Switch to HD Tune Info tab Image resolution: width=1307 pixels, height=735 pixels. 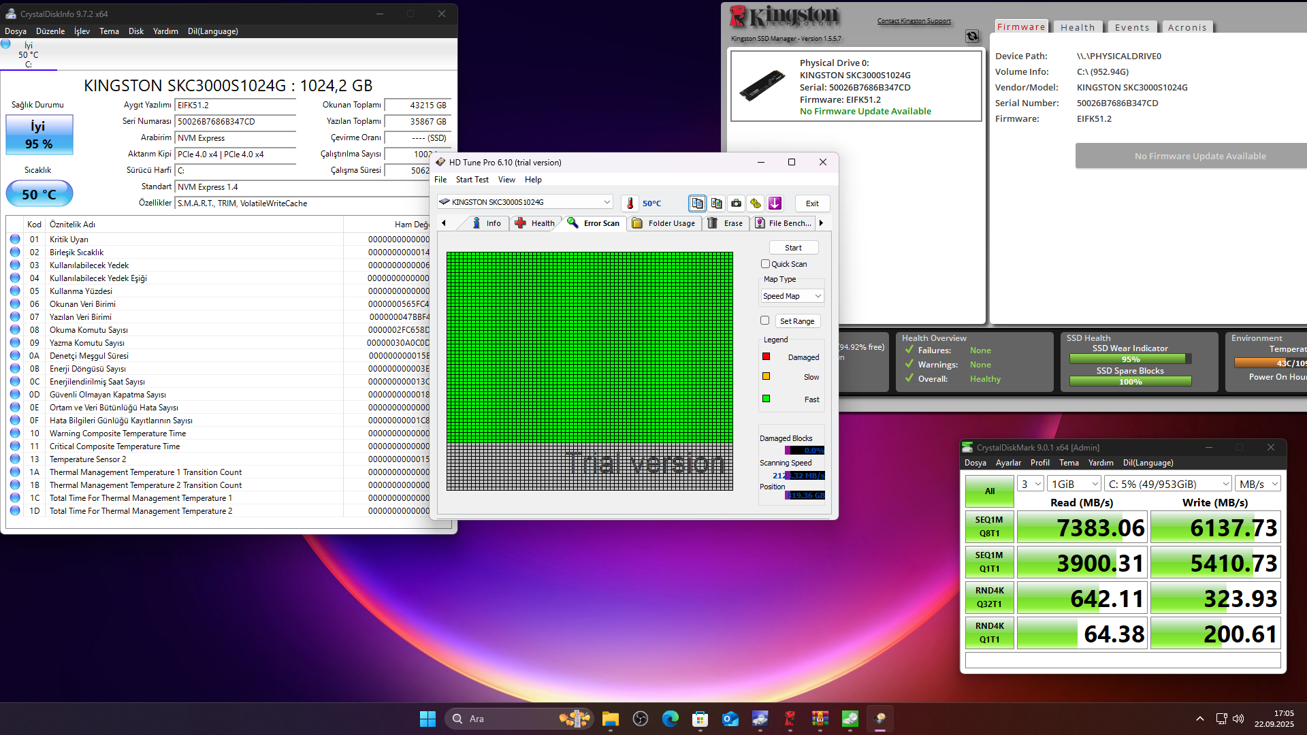[487, 223]
